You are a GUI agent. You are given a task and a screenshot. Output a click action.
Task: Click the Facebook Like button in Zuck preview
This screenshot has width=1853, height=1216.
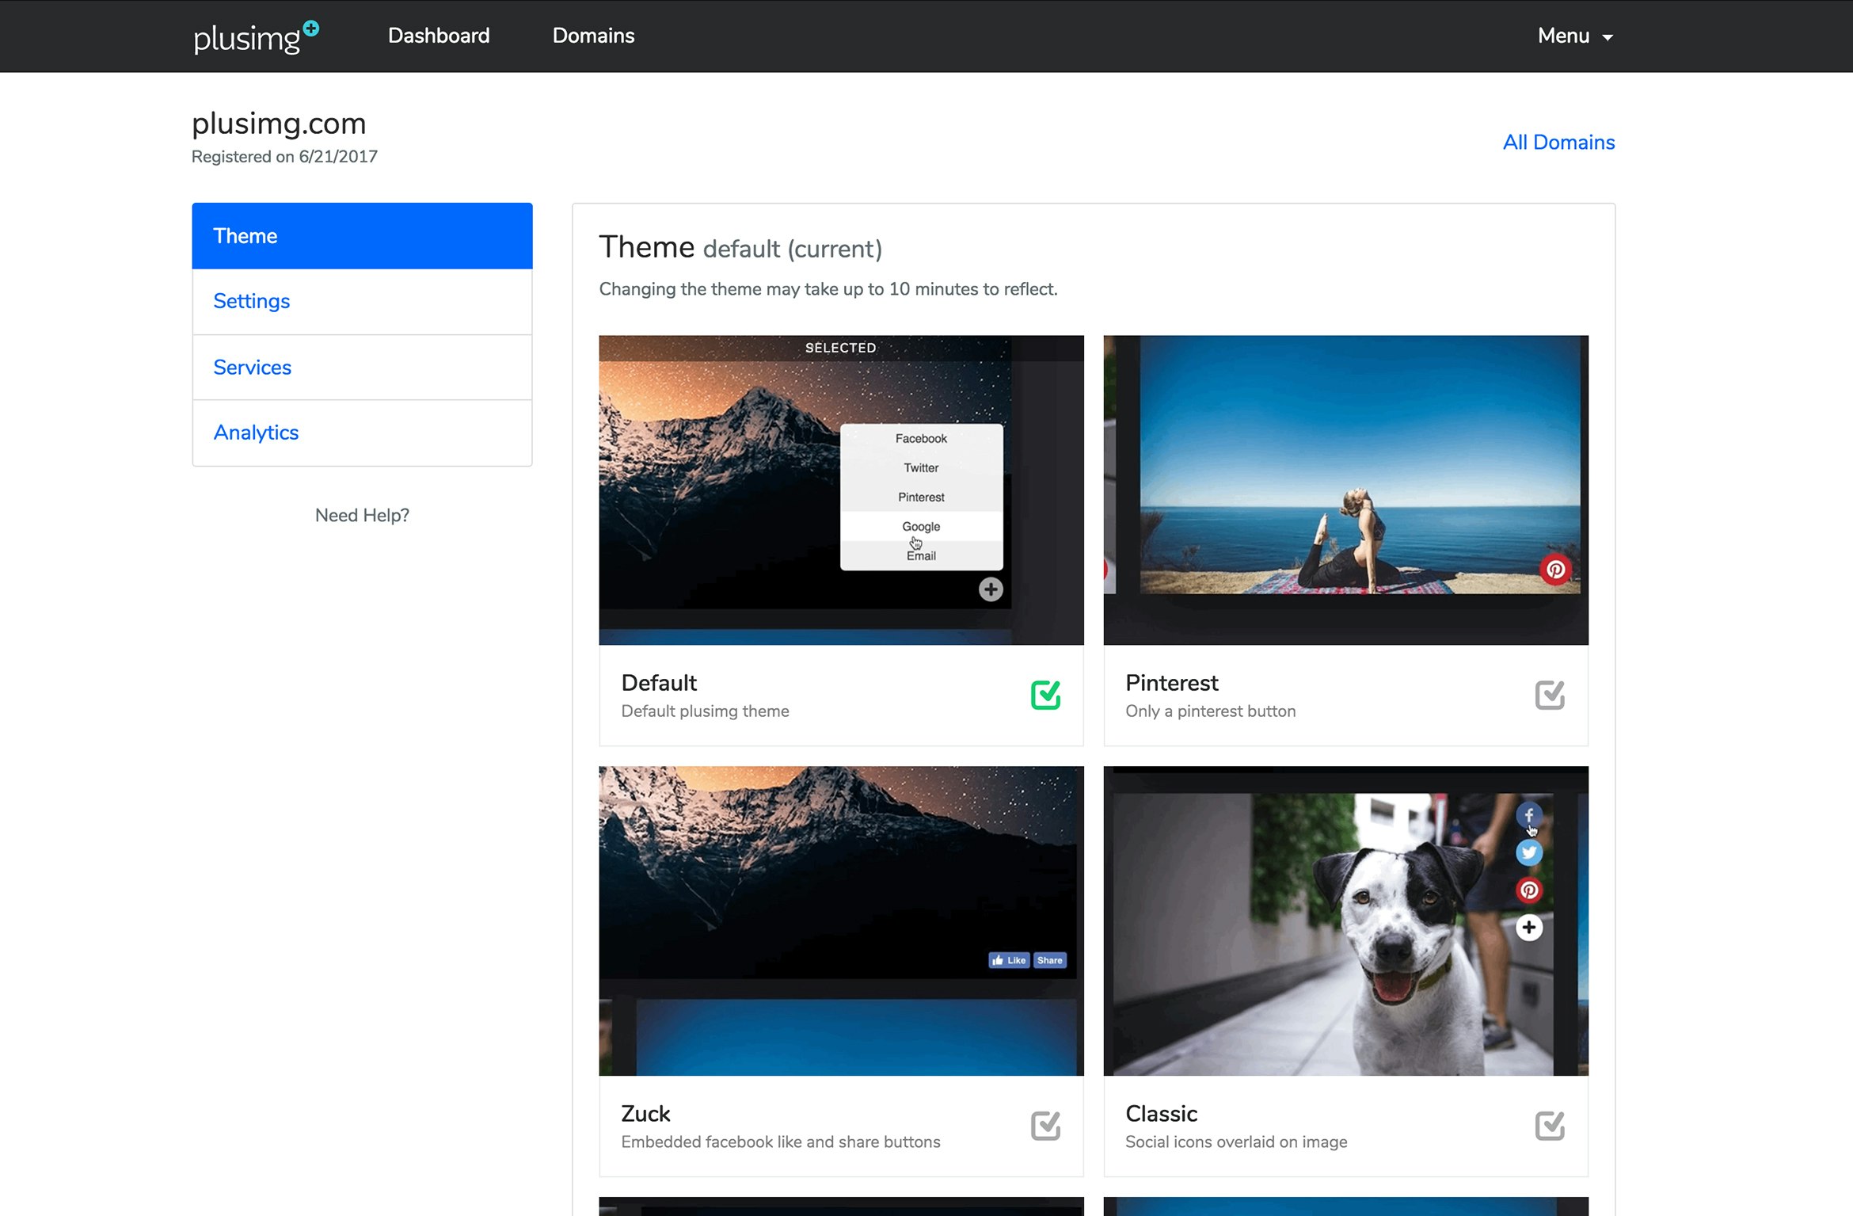coord(1008,960)
